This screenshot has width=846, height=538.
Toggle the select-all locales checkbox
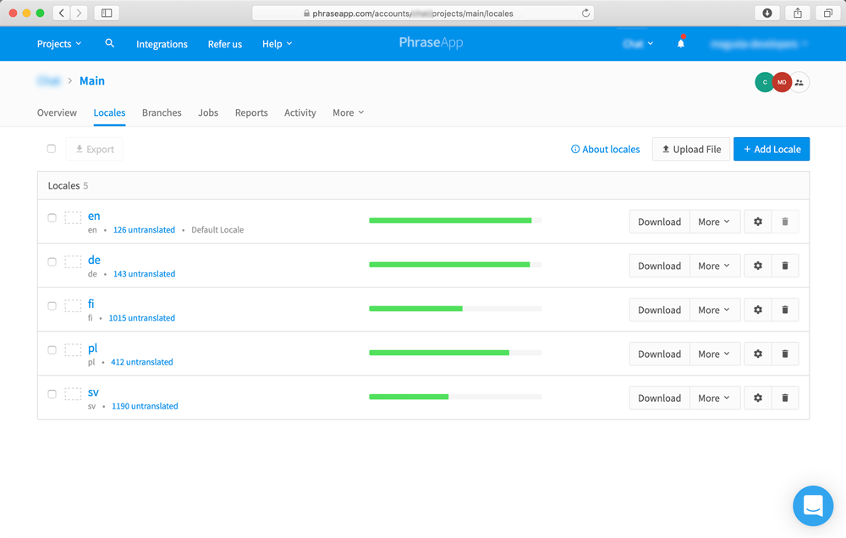click(52, 148)
